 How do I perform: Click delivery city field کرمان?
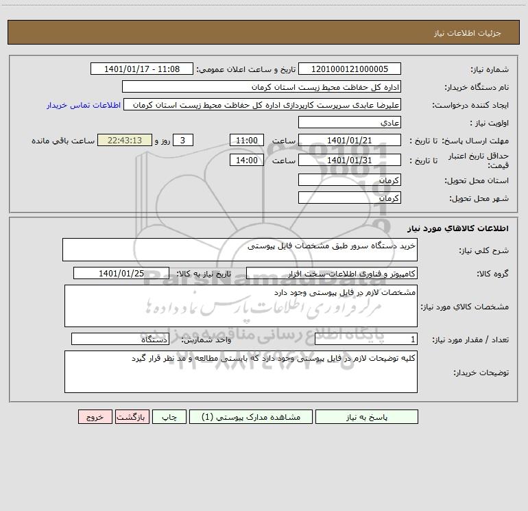pyautogui.click(x=350, y=198)
